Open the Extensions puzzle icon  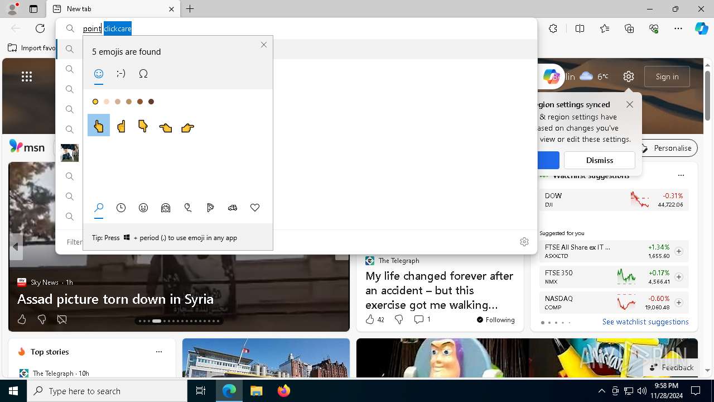[553, 28]
